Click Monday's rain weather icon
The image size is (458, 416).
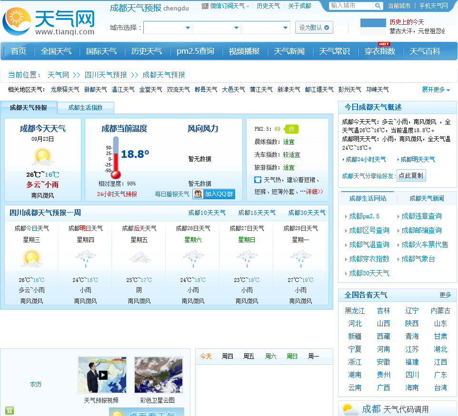tap(300, 259)
